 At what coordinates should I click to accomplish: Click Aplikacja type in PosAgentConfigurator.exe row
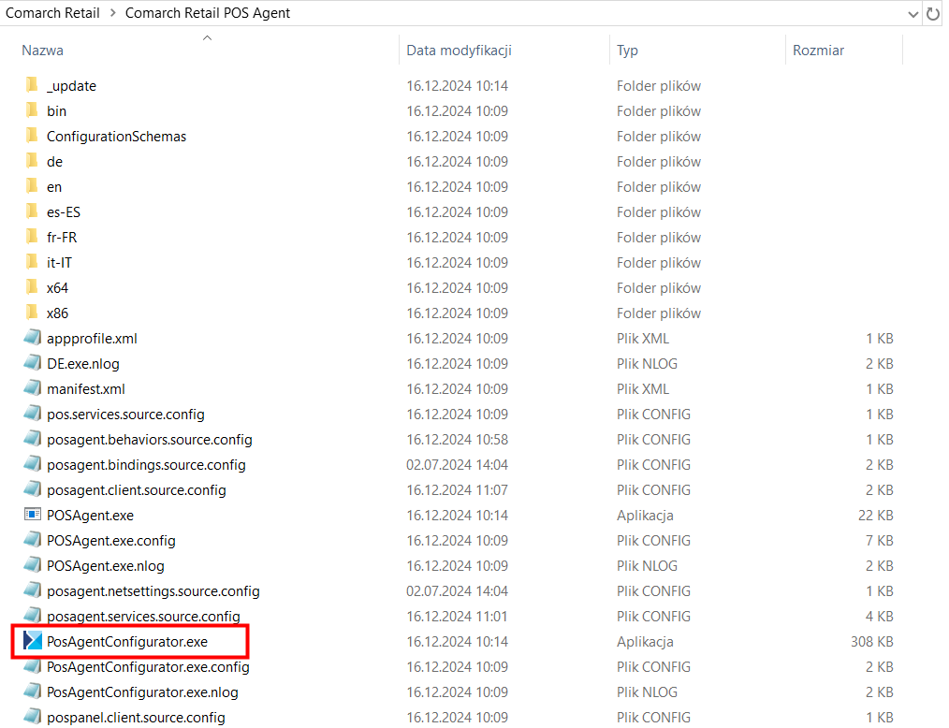click(x=645, y=642)
